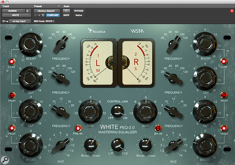Image resolution: width=235 pixels, height=165 pixels.
Task: Click the next preset plus button
Action: pyautogui.click(x=39, y=15)
